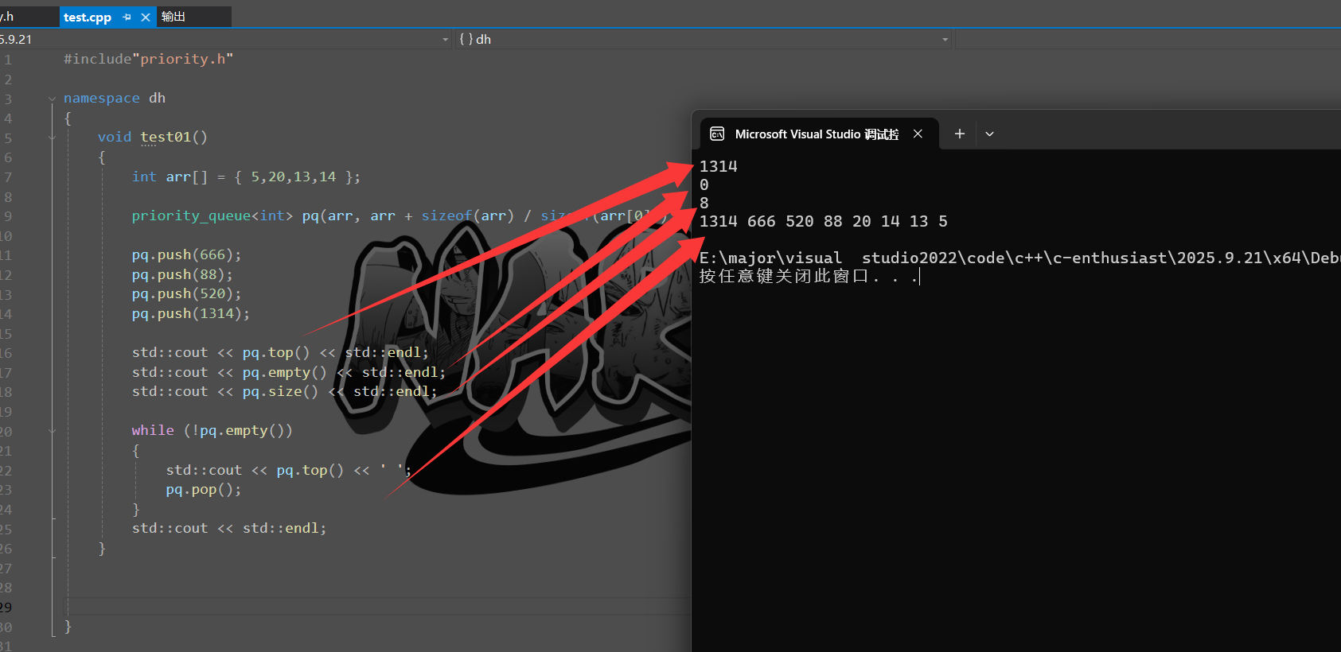
Task: Switch to the test.cpp editor tab
Action: [x=87, y=17]
